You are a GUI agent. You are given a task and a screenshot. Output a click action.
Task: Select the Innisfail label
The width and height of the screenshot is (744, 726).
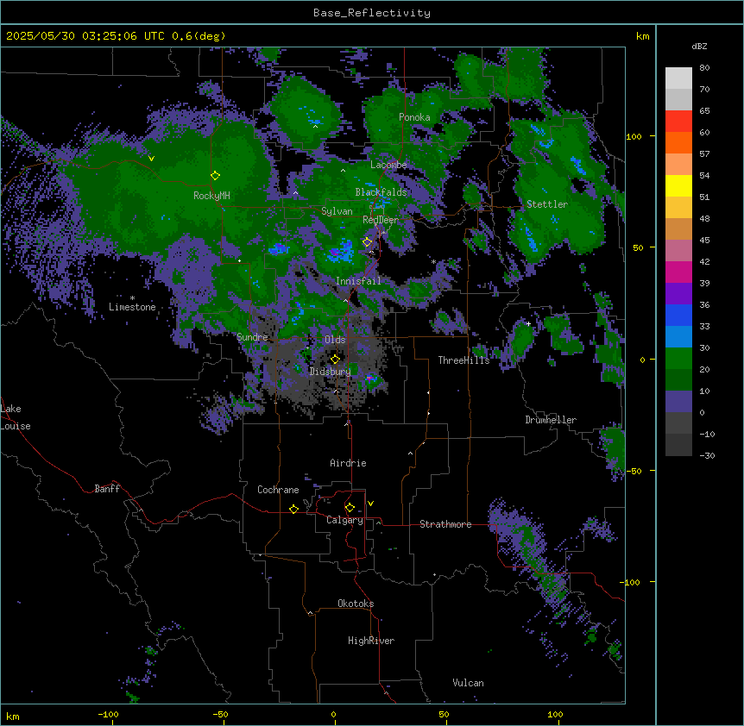click(358, 281)
